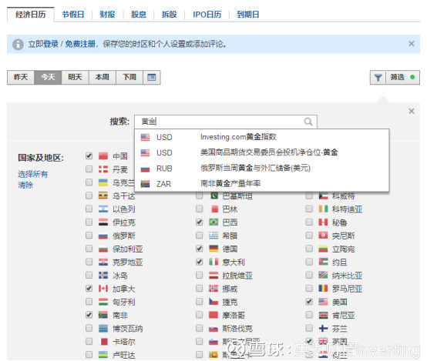Close the filter panel

[x=412, y=111]
